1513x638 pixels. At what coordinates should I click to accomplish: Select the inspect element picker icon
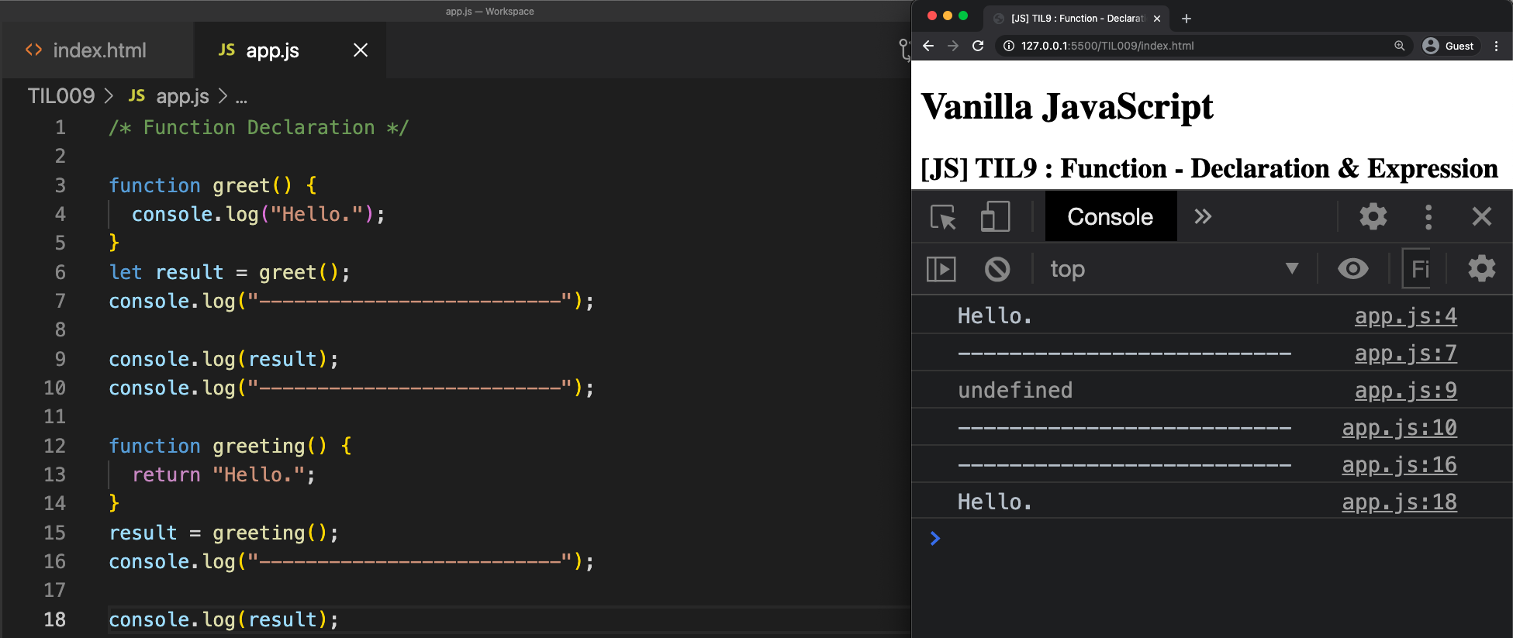coord(943,217)
